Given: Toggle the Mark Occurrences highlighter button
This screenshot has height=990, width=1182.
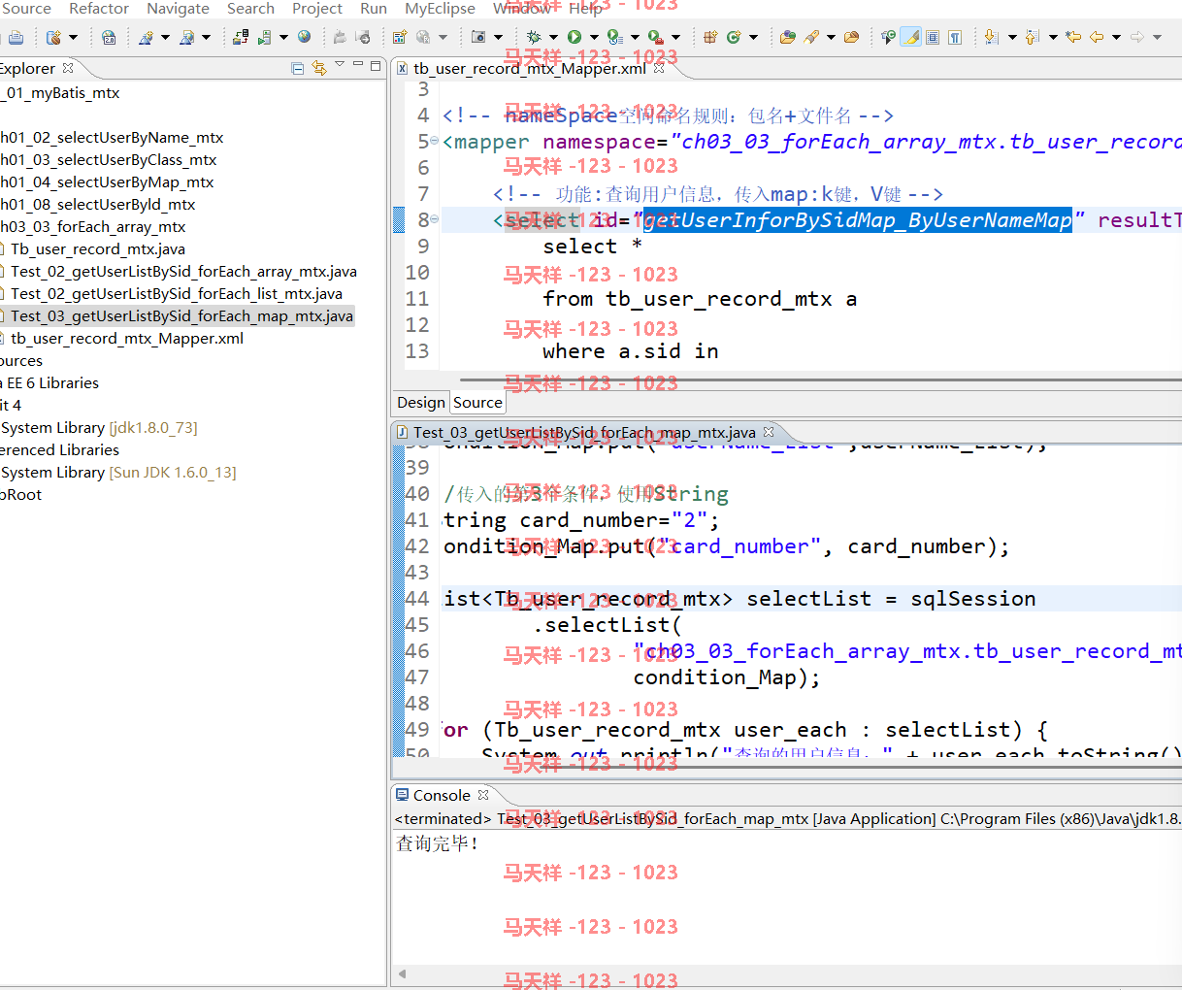Looking at the screenshot, I should click(x=910, y=37).
